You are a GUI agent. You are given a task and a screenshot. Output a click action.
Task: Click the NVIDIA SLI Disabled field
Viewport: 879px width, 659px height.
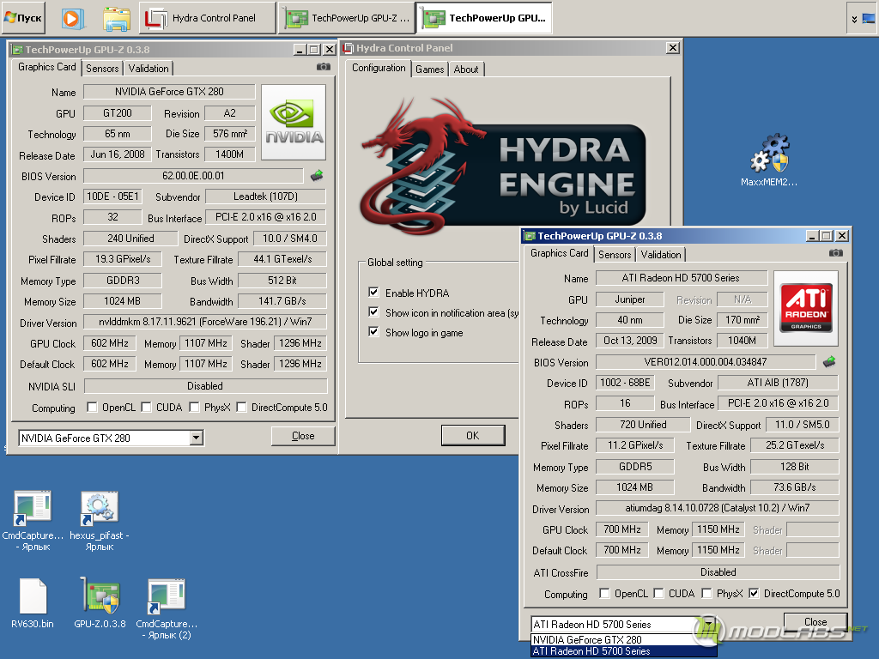205,386
